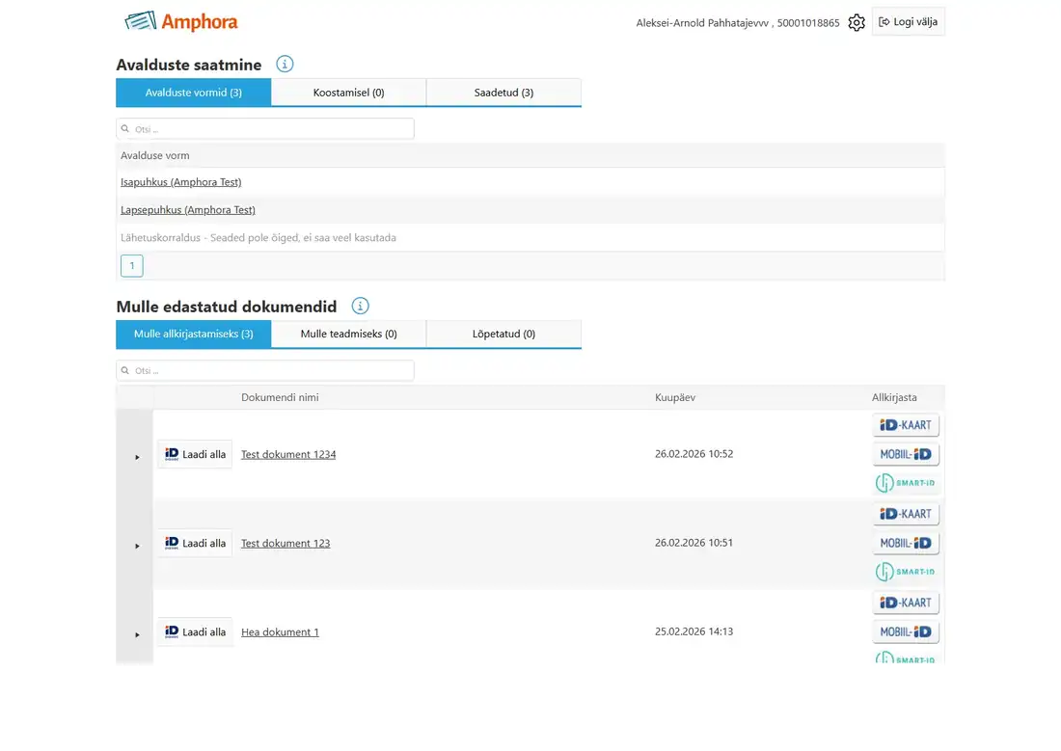Image resolution: width=1061 pixels, height=751 pixels.
Task: Click the date 26.02.2026 10:52
Action: (x=694, y=453)
